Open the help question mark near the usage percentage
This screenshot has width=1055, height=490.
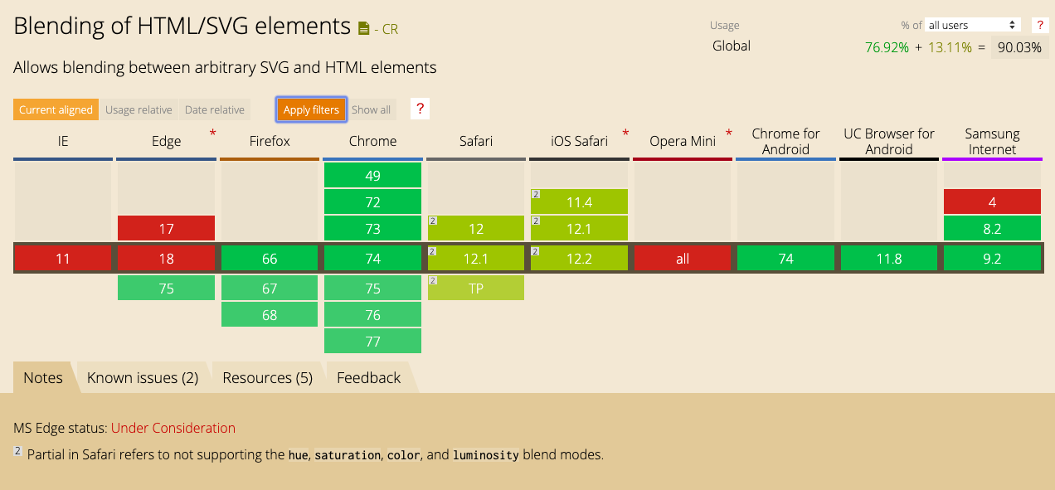tap(1040, 25)
